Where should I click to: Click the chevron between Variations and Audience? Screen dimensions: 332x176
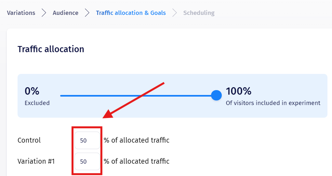point(44,13)
